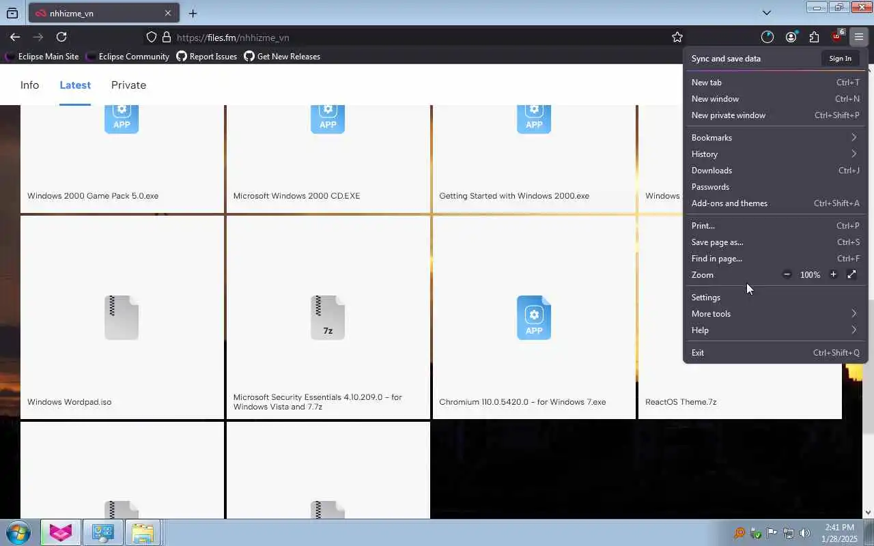The height and width of the screenshot is (546, 874).
Task: Bookmark this page with the star icon
Action: (x=677, y=37)
